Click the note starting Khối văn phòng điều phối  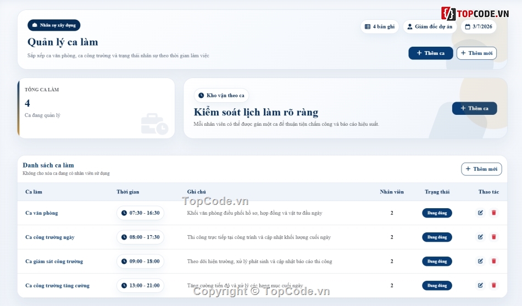tap(254, 213)
